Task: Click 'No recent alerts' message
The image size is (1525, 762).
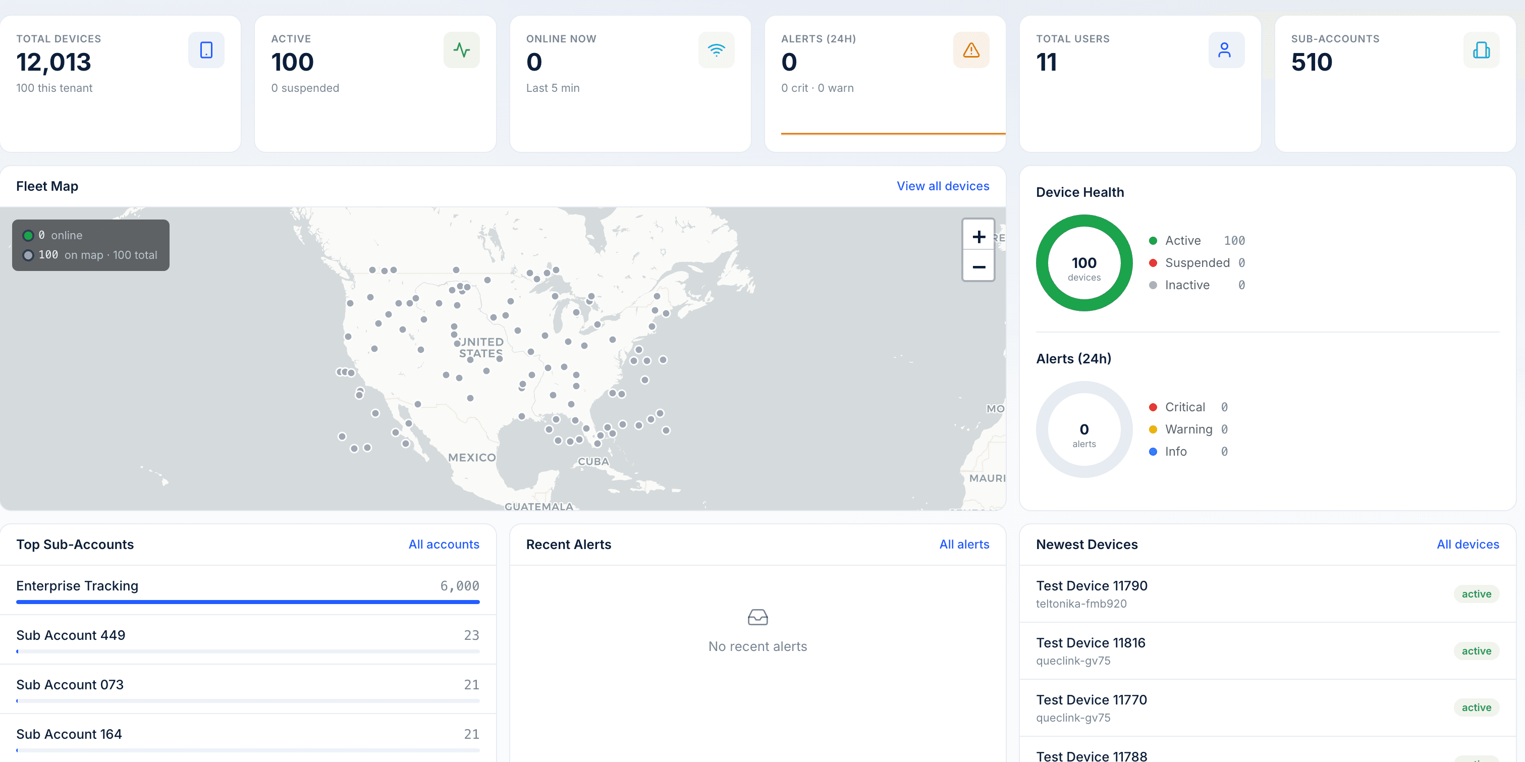Action: (x=757, y=646)
